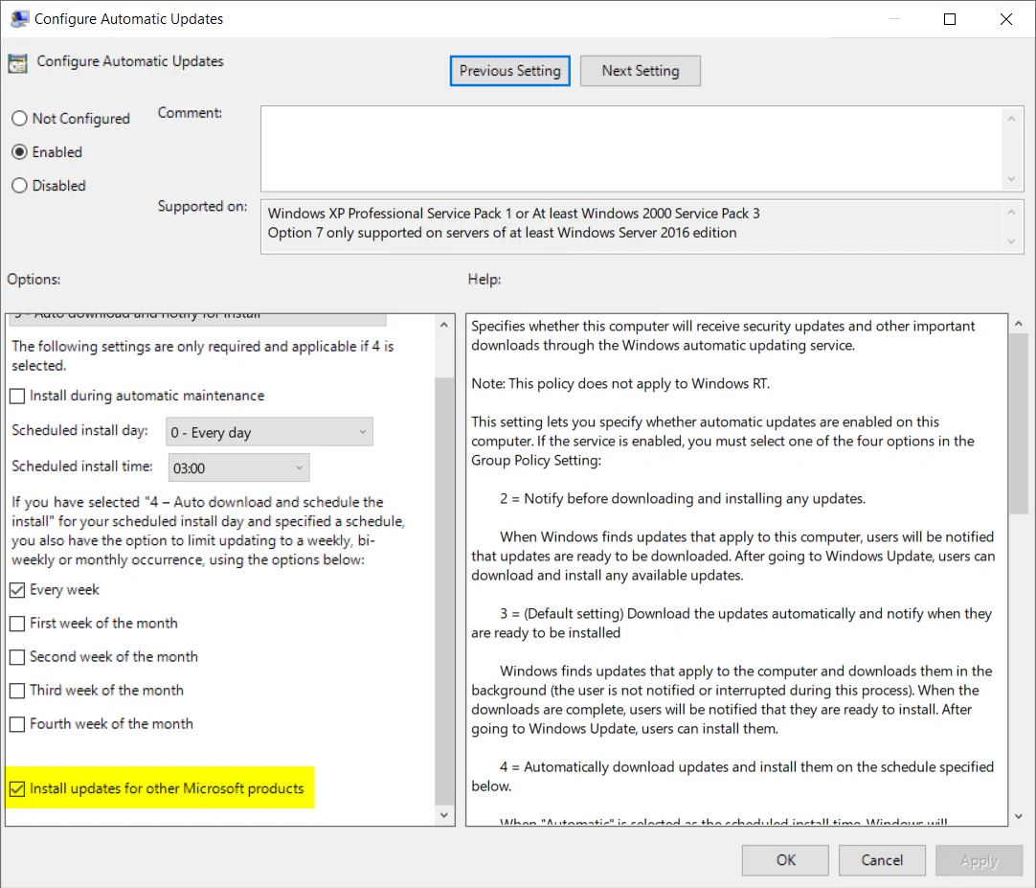Screen dimensions: 1036x888
Task: Click the Comment box scroll up arrow
Action: (1011, 119)
